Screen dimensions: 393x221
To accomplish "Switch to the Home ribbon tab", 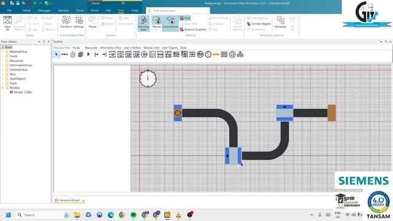I will click(x=26, y=10).
